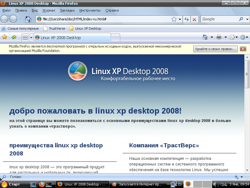
Task: Open the search engine dropdown arrow
Action: pos(247,19)
